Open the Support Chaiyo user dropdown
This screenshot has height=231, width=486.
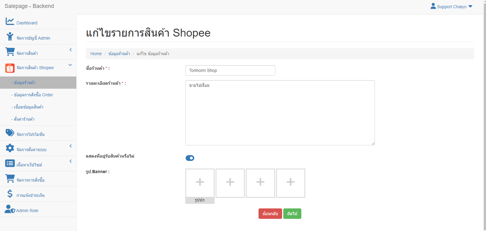point(451,6)
